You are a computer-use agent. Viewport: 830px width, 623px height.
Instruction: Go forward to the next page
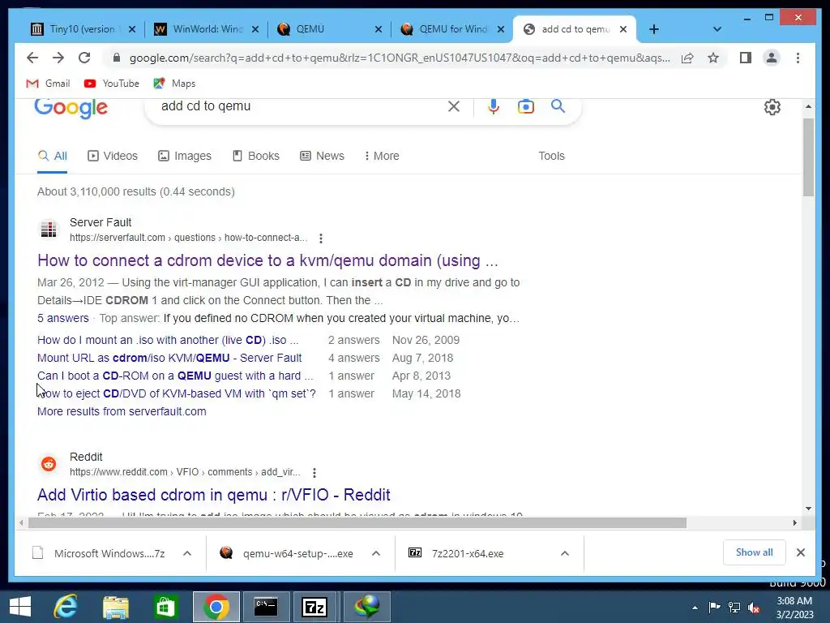(x=58, y=58)
